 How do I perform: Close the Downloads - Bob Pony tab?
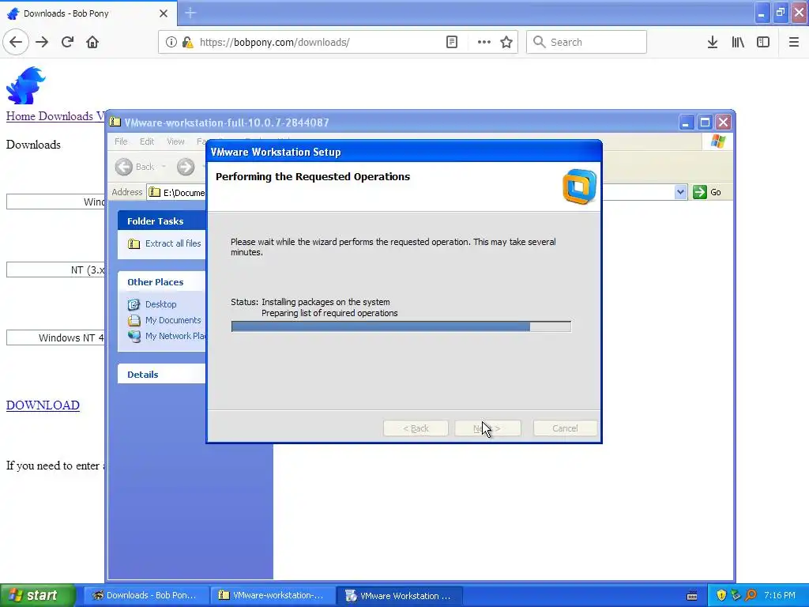(164, 13)
